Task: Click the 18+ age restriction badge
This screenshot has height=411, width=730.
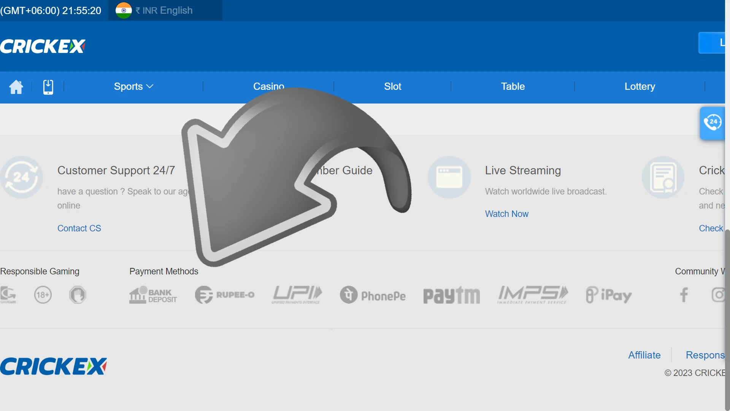Action: pyautogui.click(x=43, y=295)
